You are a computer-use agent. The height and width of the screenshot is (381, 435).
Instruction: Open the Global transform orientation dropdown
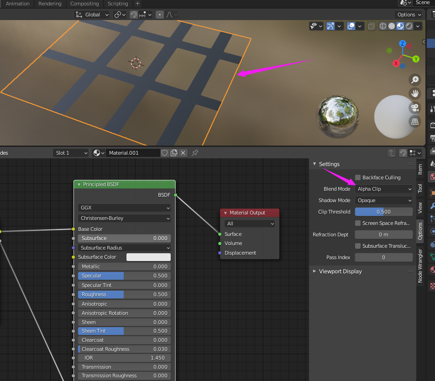92,15
